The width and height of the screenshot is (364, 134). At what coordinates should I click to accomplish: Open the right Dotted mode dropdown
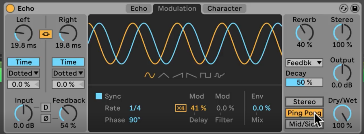click(68, 73)
